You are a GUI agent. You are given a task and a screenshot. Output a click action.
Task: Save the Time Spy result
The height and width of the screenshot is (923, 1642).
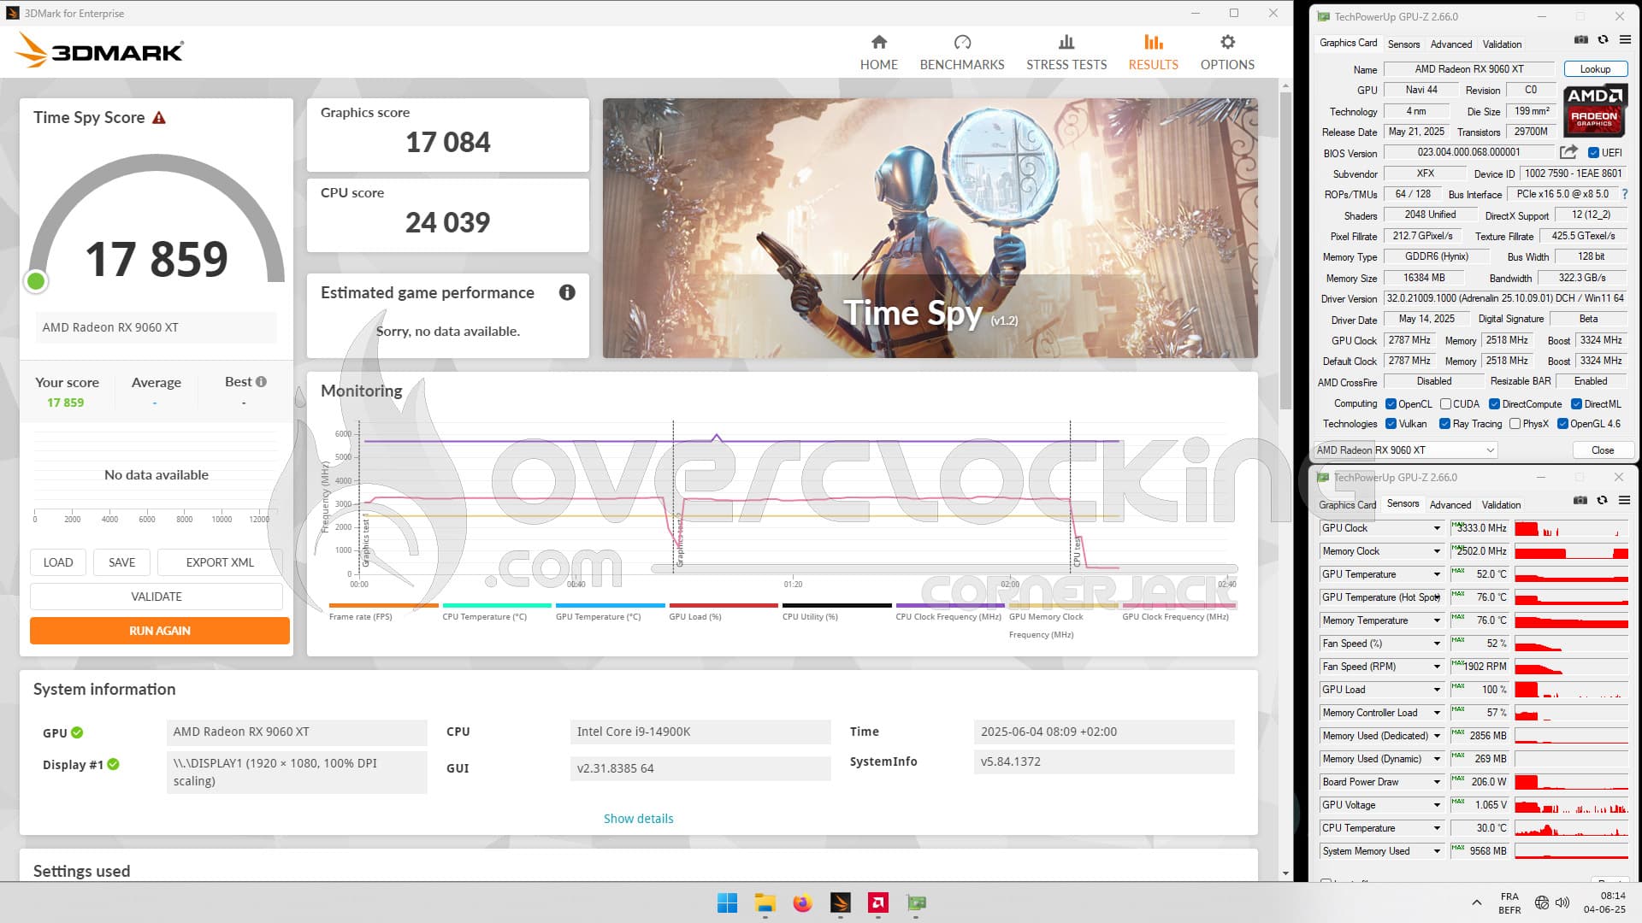pos(121,562)
